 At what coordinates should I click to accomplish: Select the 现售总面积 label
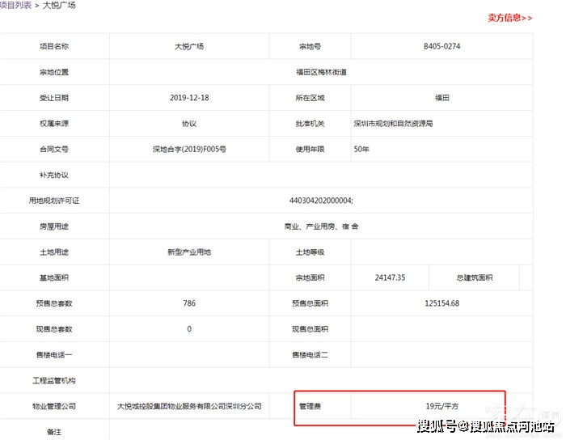(310, 329)
